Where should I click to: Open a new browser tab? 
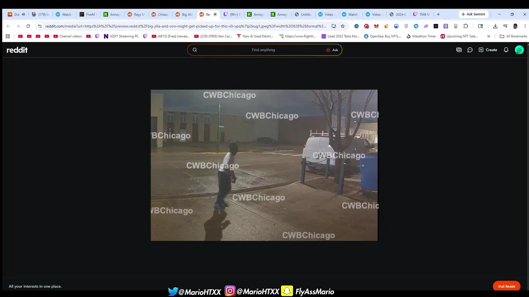438,14
